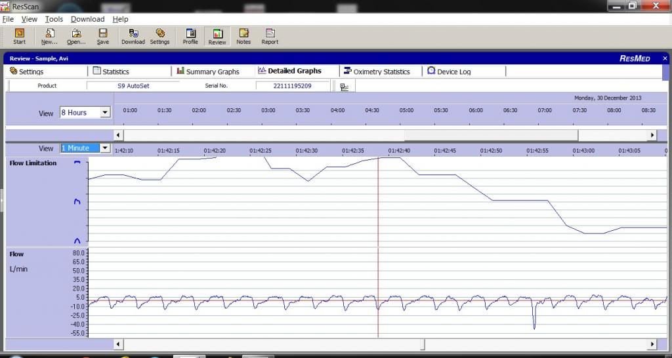Screen dimensions: 672x358
Task: Click the 01:42:15 mark on the detail timeline
Action: pyautogui.click(x=169, y=151)
